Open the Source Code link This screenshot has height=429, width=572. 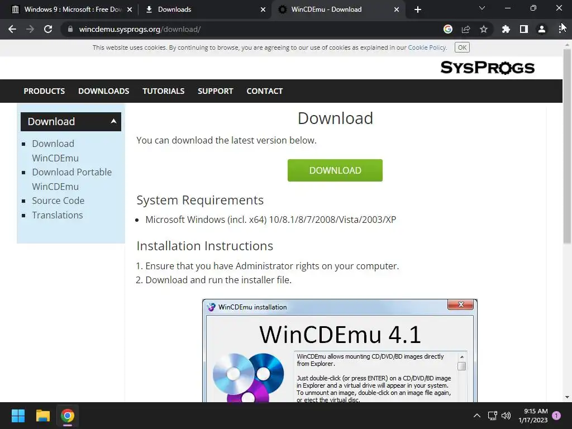(x=58, y=201)
